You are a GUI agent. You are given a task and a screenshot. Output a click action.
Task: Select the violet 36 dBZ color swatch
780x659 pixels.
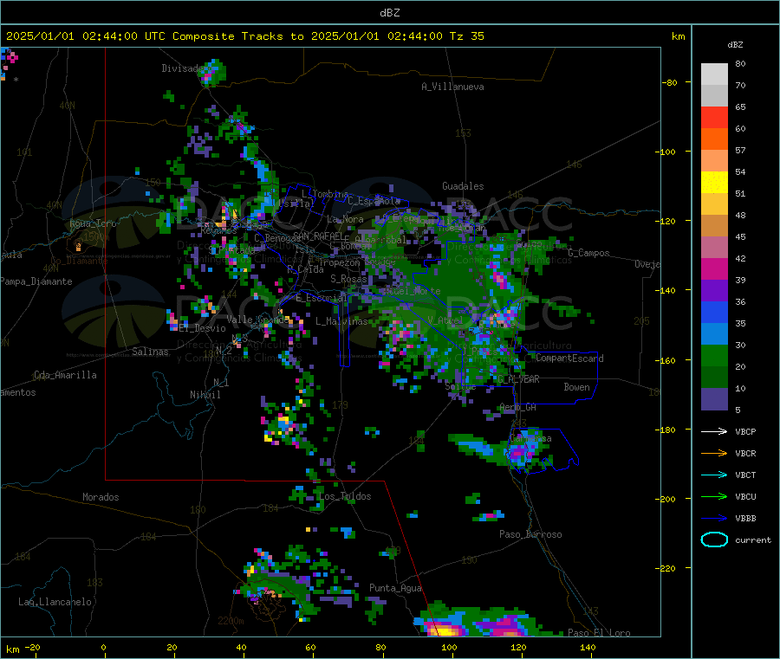pyautogui.click(x=714, y=291)
